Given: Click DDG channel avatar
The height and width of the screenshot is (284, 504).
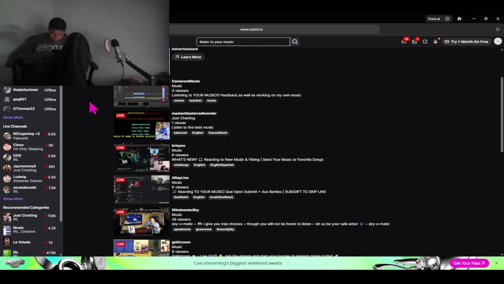Looking at the screenshot, I should click(7, 157).
